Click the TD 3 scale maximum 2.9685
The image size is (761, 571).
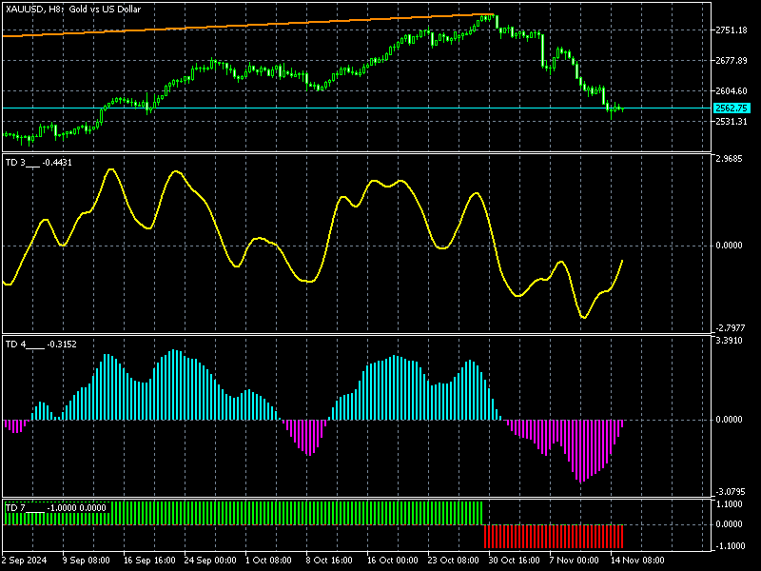click(x=729, y=159)
